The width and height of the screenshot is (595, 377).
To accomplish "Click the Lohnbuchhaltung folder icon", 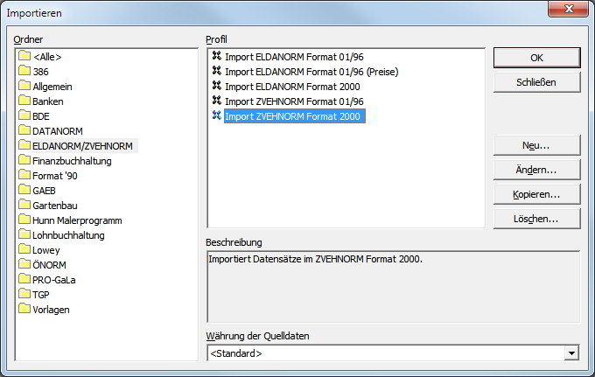I will (x=24, y=234).
